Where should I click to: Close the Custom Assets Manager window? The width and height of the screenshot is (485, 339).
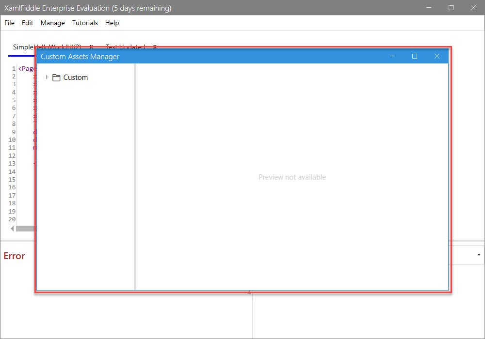tap(437, 56)
